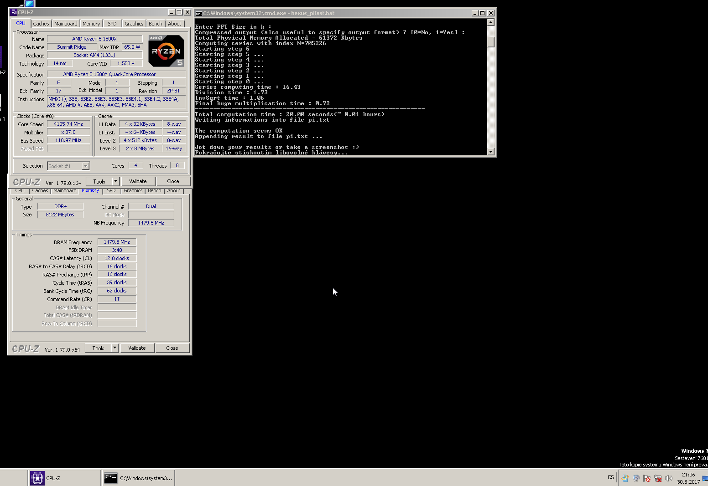708x486 pixels.
Task: Close top CPU-Z window via X
Action: (187, 12)
